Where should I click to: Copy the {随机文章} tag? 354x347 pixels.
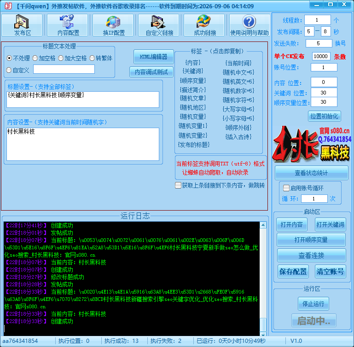[193, 98]
